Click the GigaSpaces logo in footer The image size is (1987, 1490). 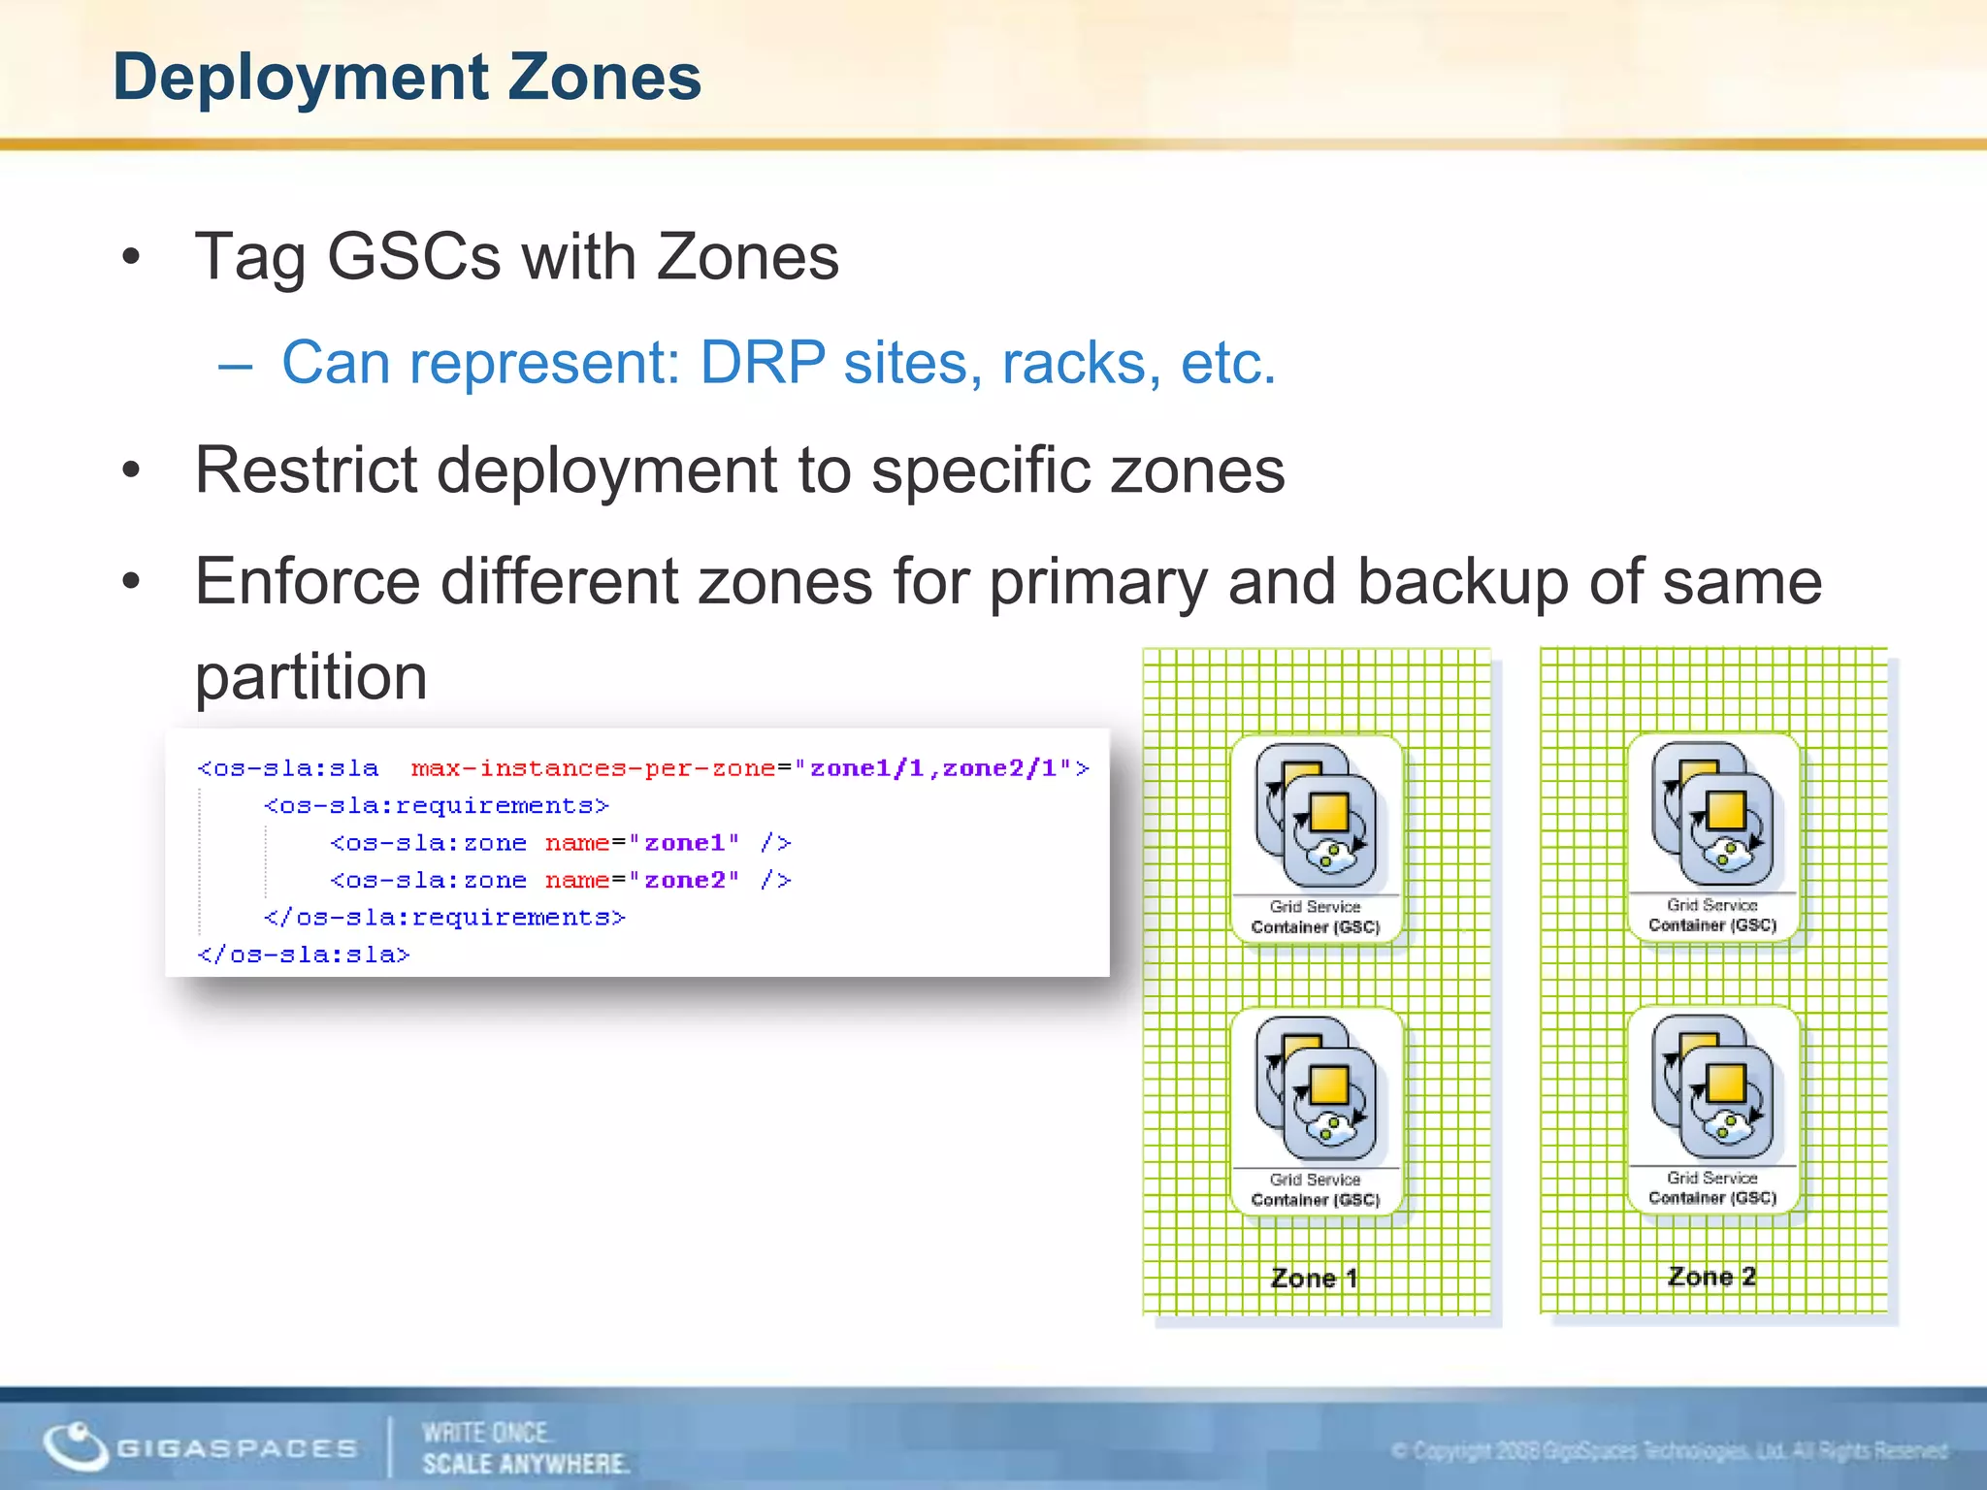(x=200, y=1446)
